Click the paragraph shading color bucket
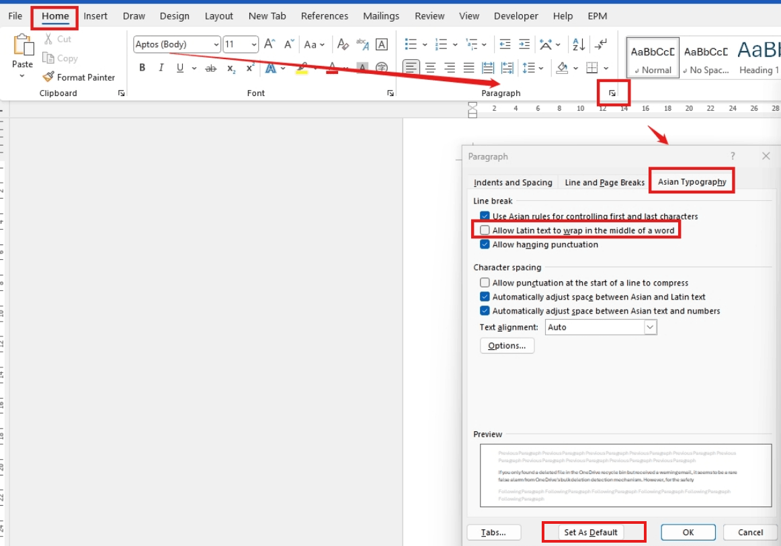Screen dimensions: 781x546 (562, 68)
